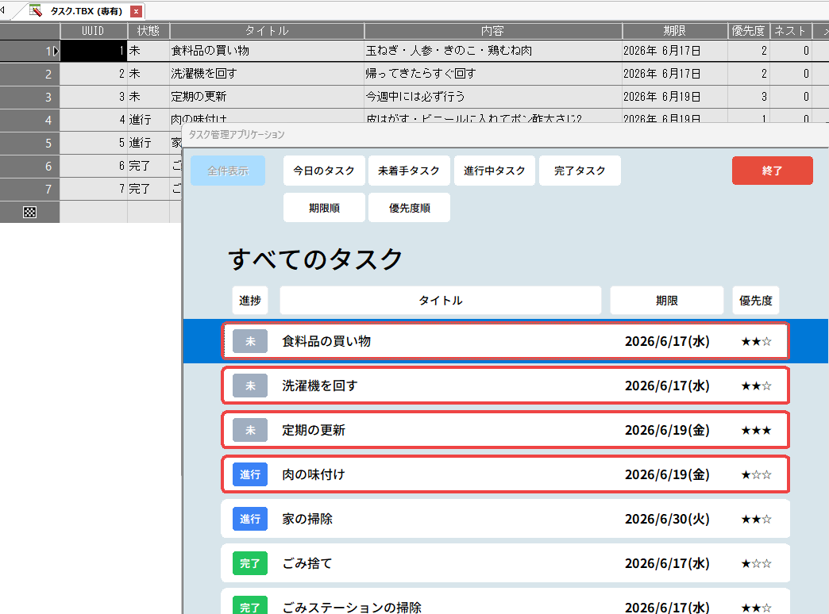
Task: Click the 全件表示 button
Action: 228,171
